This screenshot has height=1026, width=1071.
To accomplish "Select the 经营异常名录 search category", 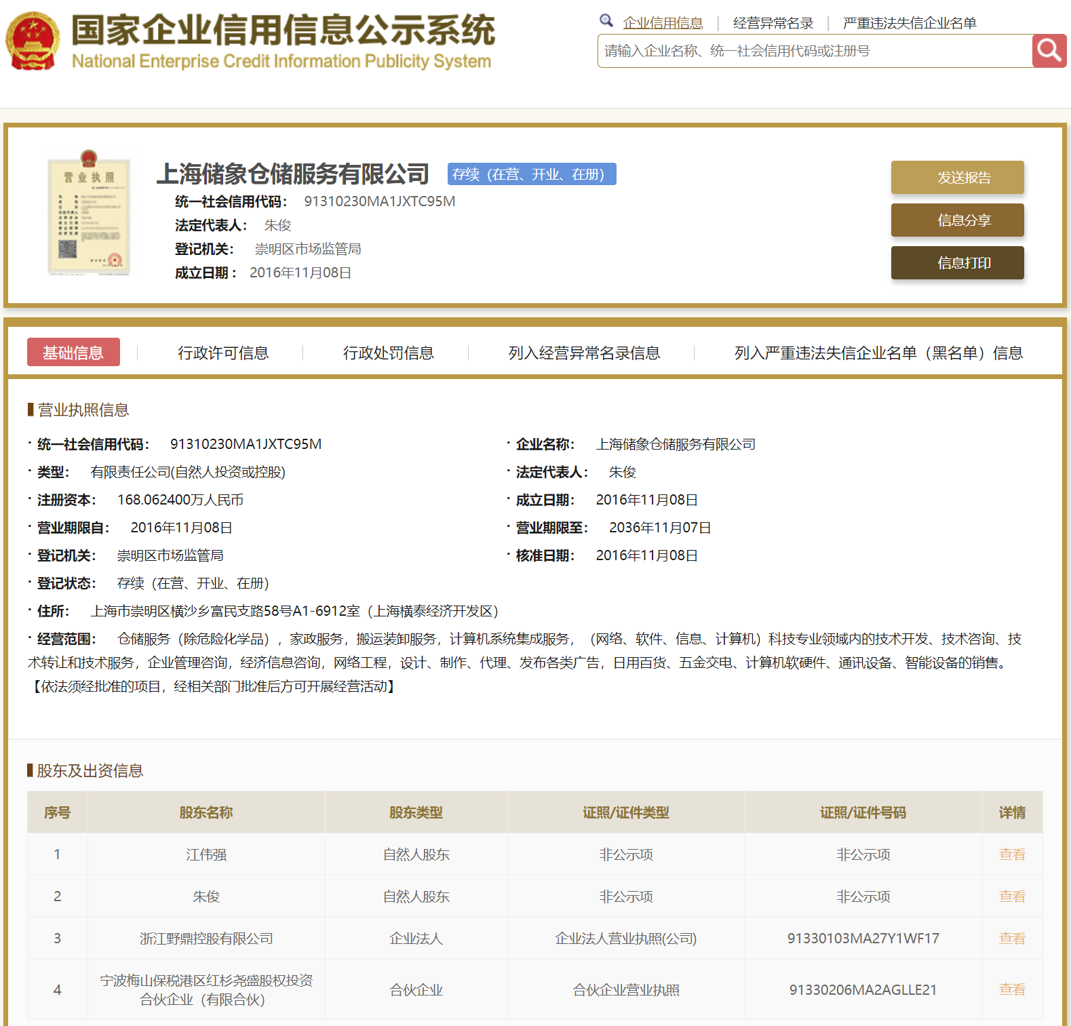I will 773,23.
